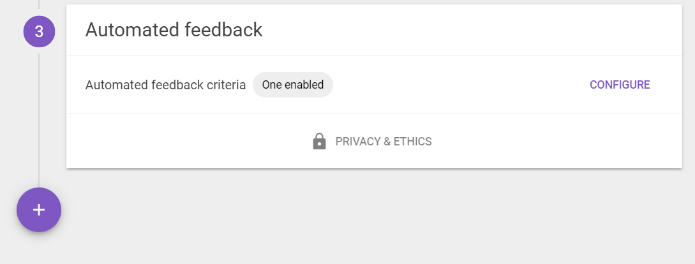The image size is (695, 264).
Task: Click the lock icon beside Privacy & Ethics
Action: 319,142
